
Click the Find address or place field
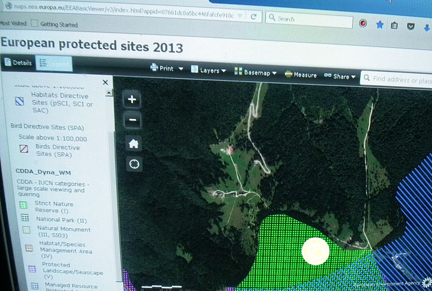pos(400,80)
